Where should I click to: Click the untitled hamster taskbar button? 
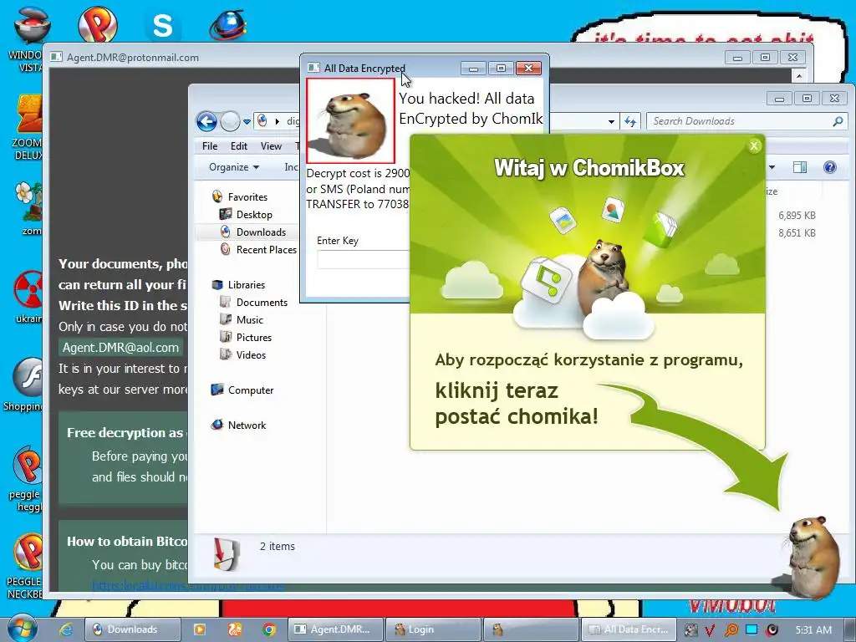(x=530, y=629)
